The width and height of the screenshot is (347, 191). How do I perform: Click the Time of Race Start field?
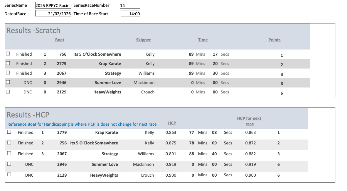click(x=130, y=13)
